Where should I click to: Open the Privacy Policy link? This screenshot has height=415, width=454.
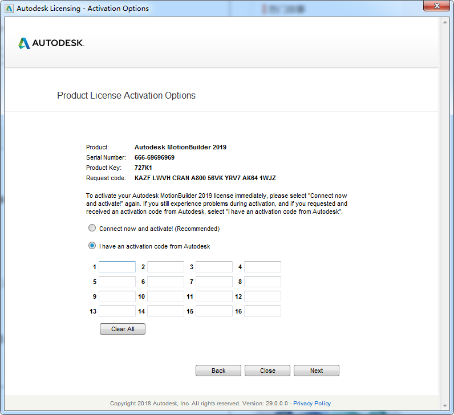coord(312,404)
